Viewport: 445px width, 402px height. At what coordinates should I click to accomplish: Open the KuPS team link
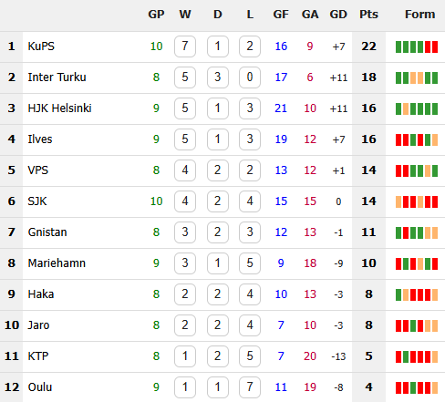tap(41, 46)
